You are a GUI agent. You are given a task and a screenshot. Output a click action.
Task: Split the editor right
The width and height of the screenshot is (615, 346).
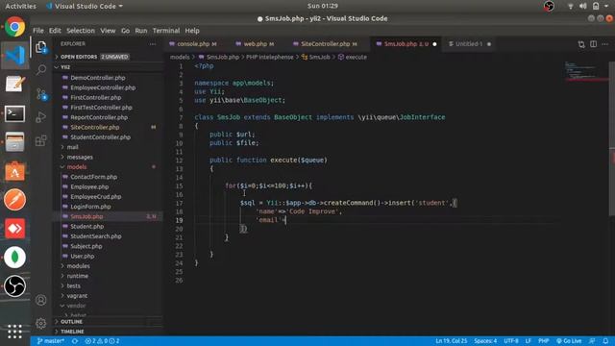pyautogui.click(x=594, y=44)
